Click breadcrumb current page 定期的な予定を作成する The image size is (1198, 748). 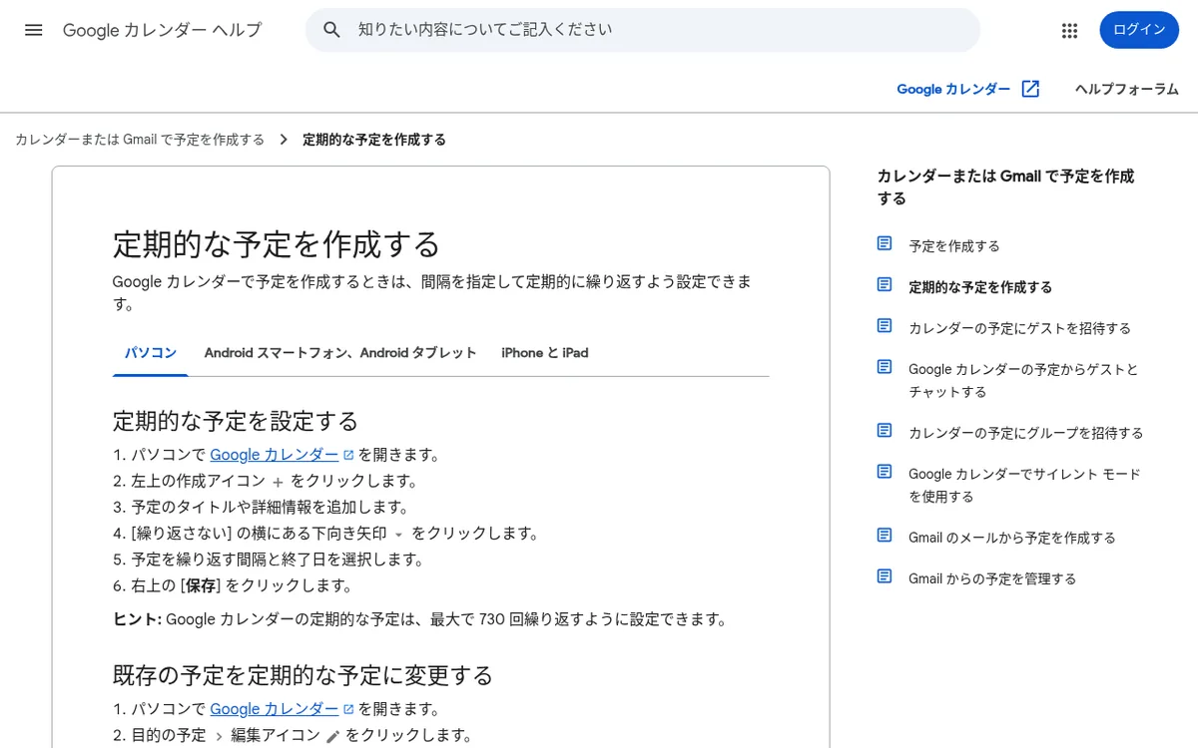point(374,140)
